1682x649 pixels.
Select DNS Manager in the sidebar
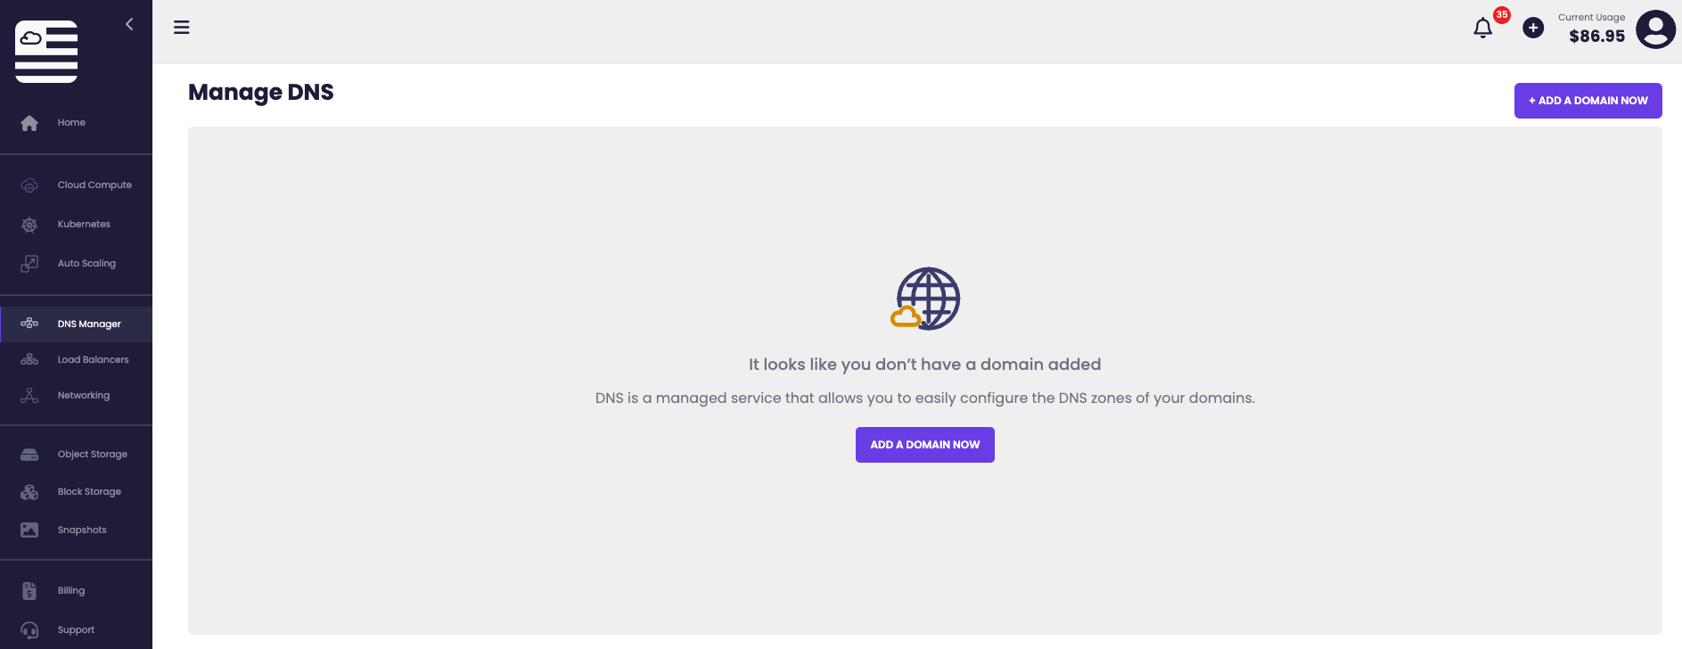pyautogui.click(x=89, y=324)
